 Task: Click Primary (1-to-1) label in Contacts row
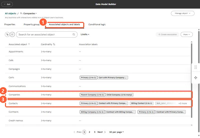pos(88,103)
